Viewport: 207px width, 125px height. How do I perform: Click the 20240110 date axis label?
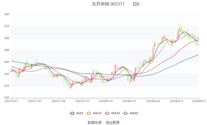pyautogui.click(x=106, y=101)
